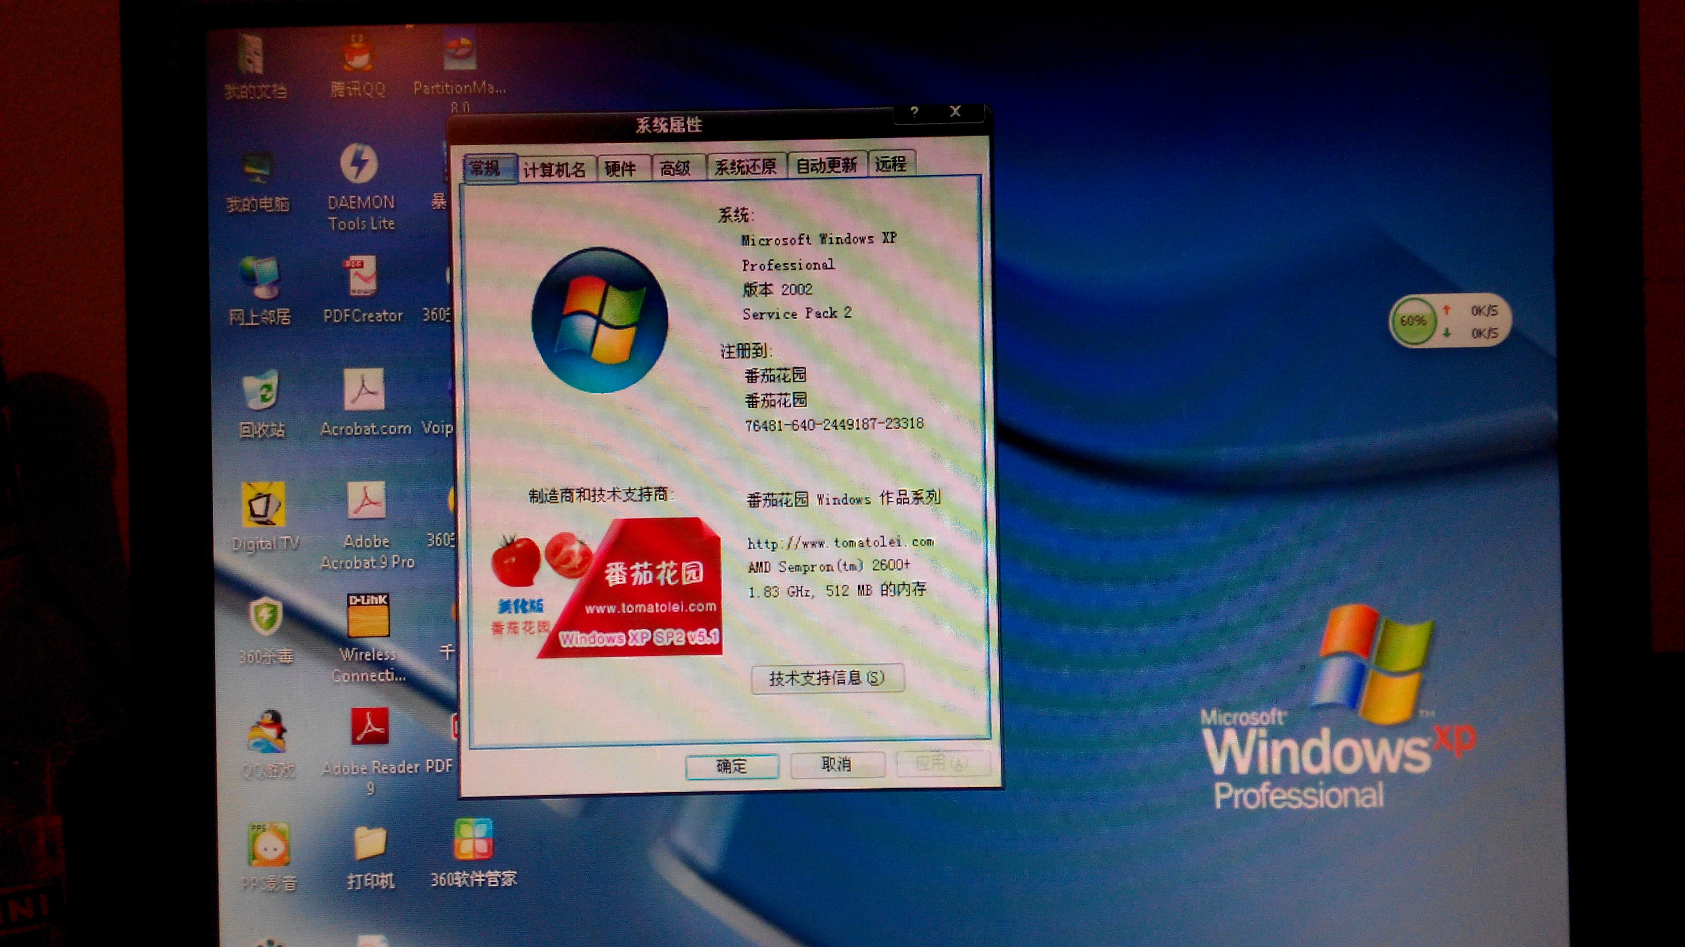Screen dimensions: 1685x947
Task: Click the Windows orb logo in dialog
Action: click(599, 320)
